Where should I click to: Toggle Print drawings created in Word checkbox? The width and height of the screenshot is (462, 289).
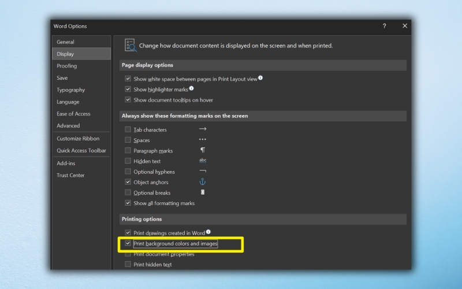(128, 233)
